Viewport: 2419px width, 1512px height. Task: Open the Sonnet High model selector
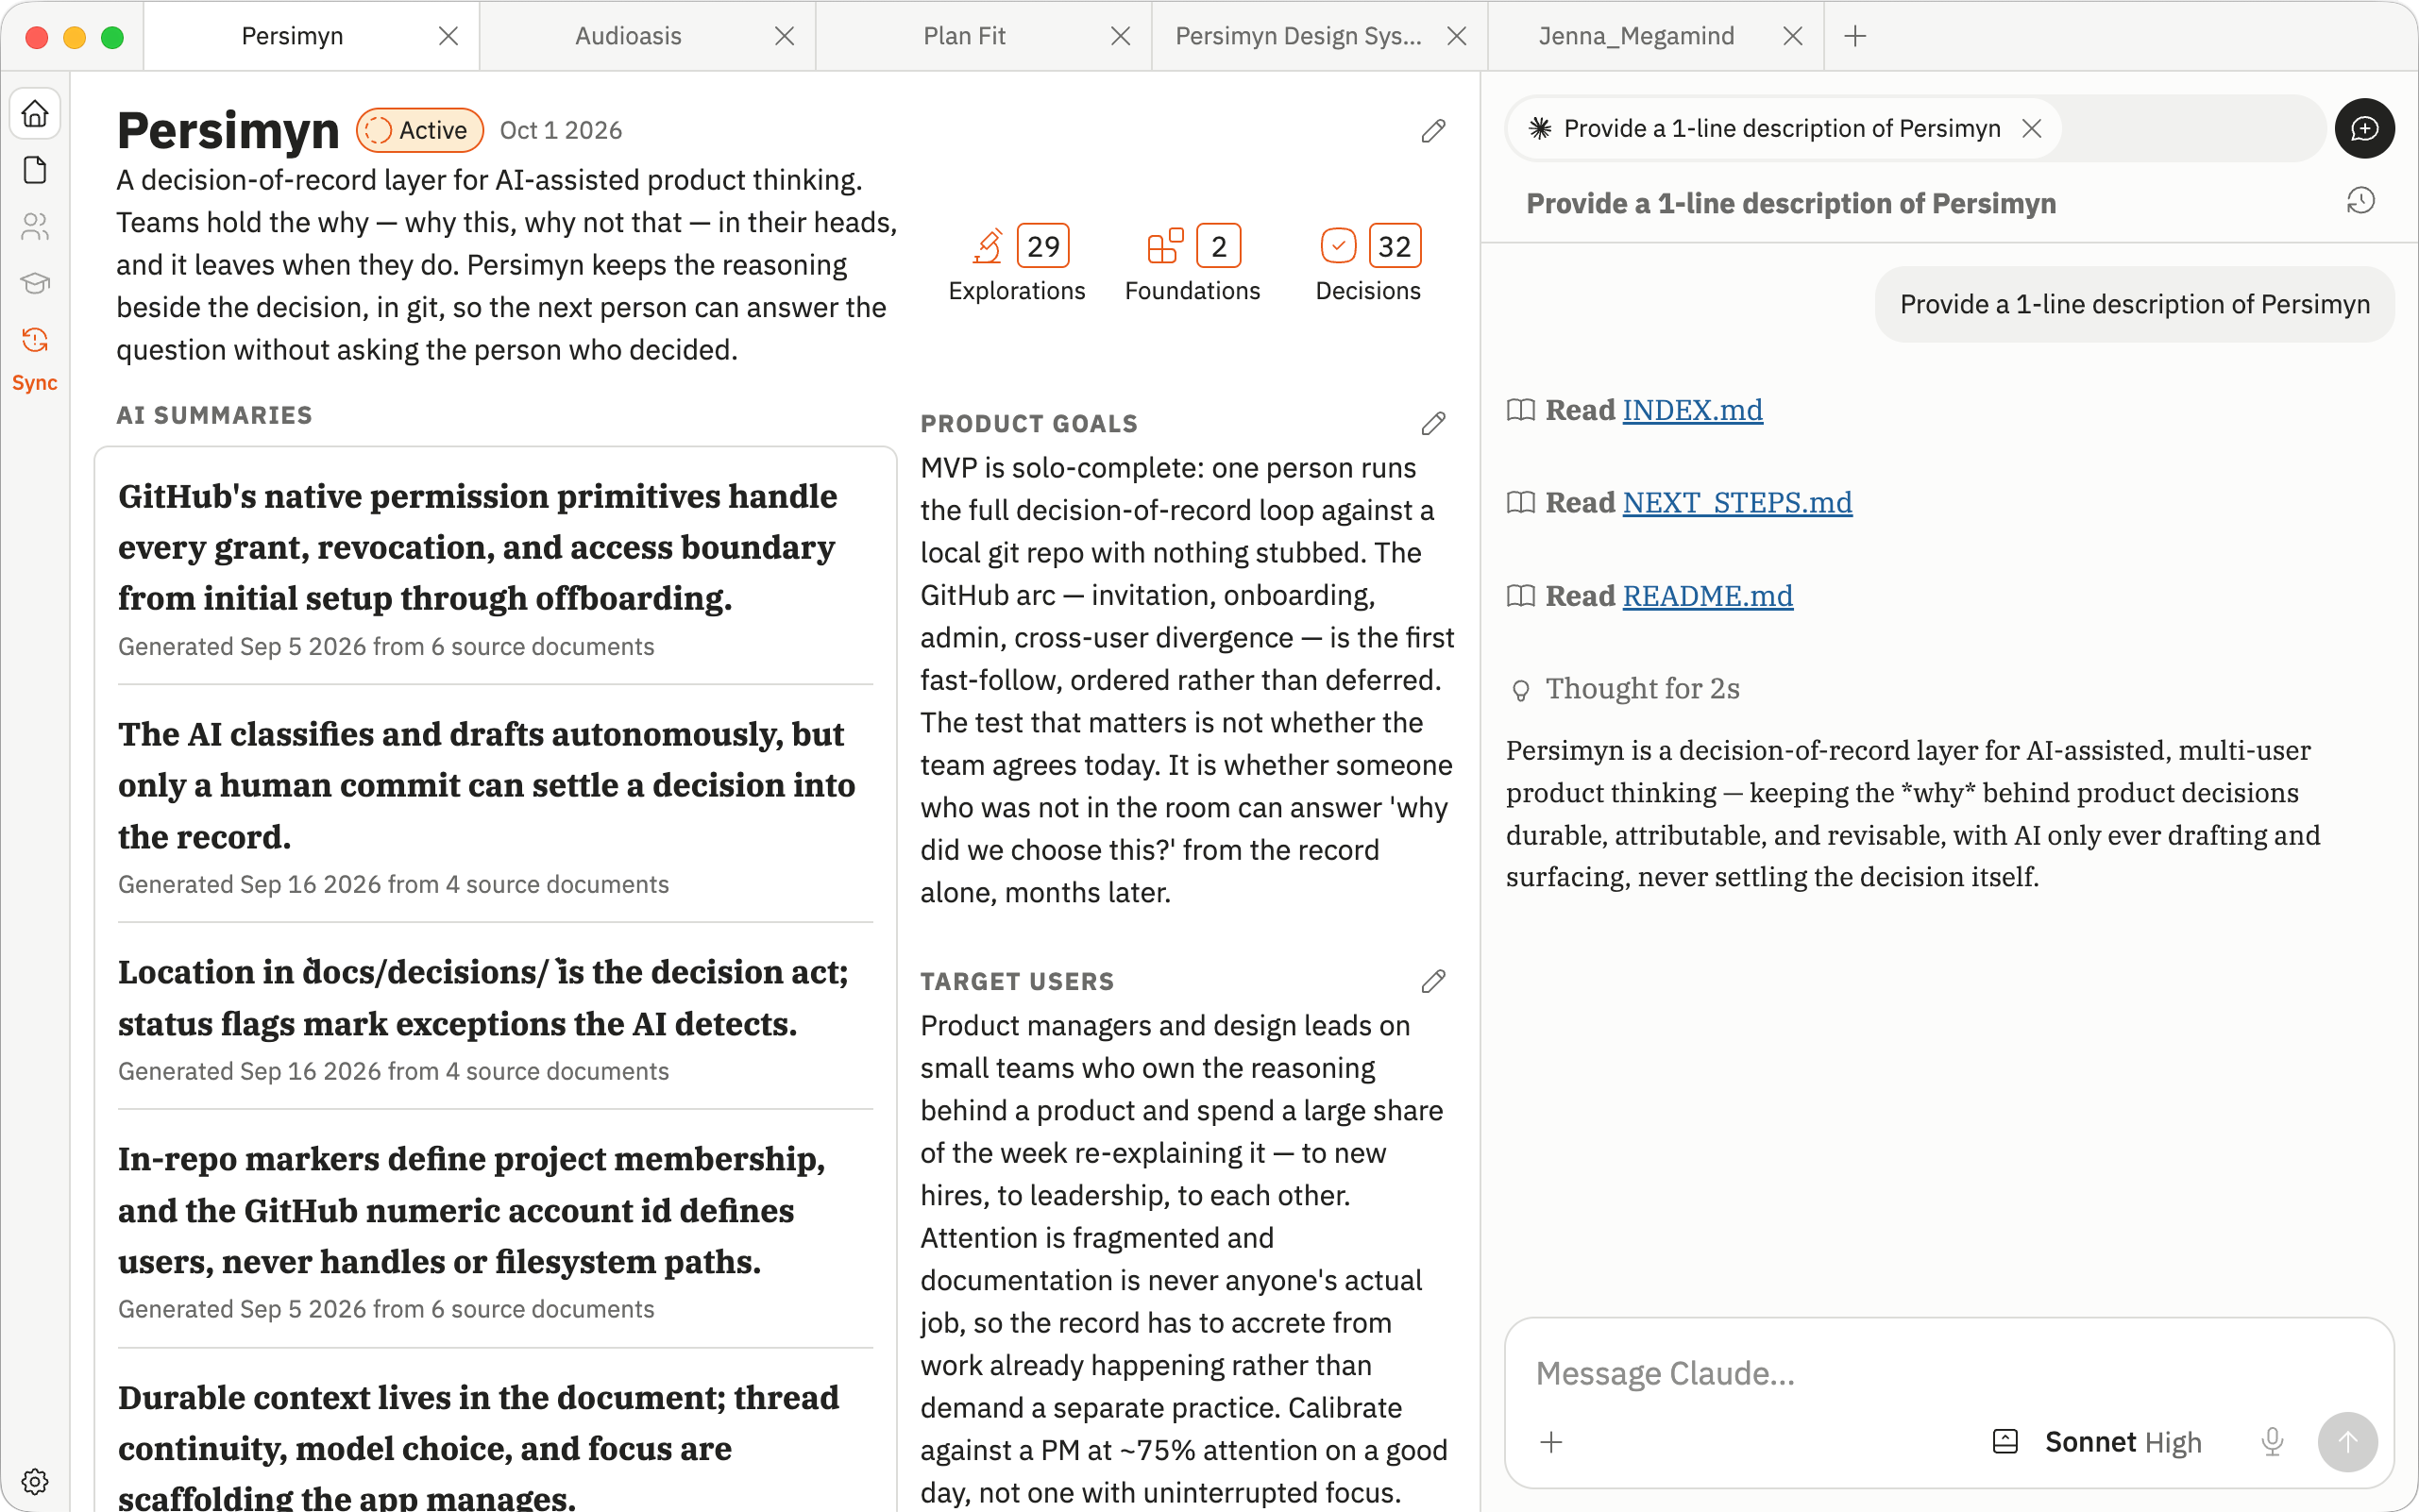tap(2123, 1441)
